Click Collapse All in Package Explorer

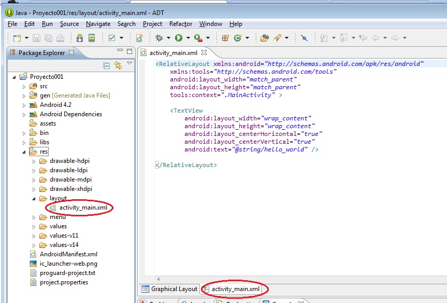coord(106,66)
